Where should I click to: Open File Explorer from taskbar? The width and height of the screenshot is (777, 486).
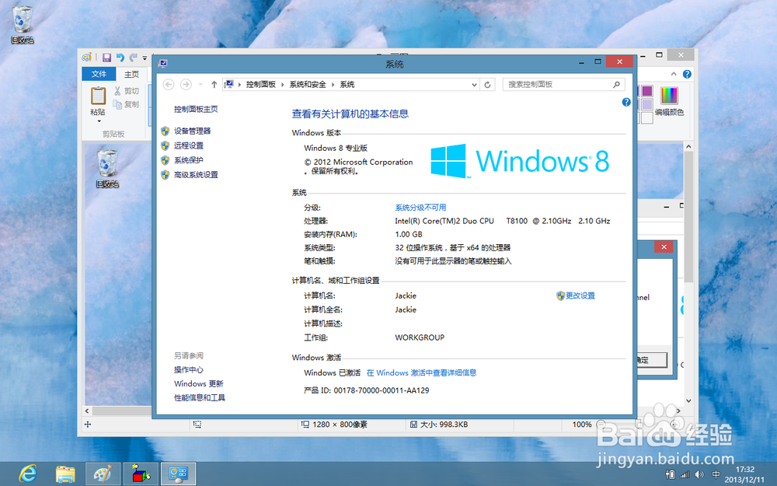[x=65, y=474]
